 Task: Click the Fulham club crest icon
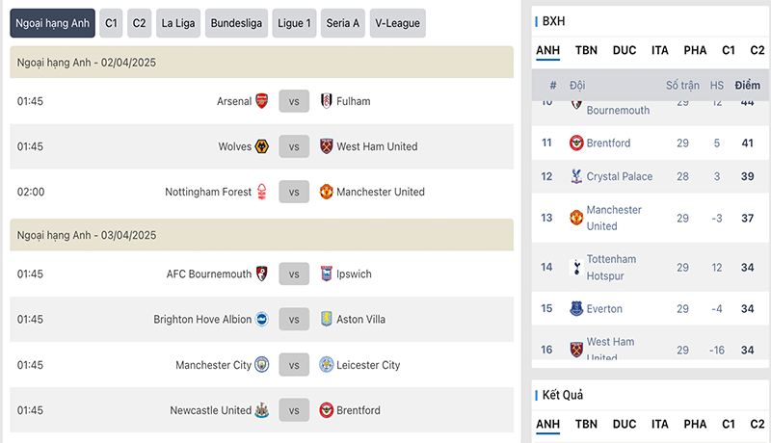coord(326,101)
